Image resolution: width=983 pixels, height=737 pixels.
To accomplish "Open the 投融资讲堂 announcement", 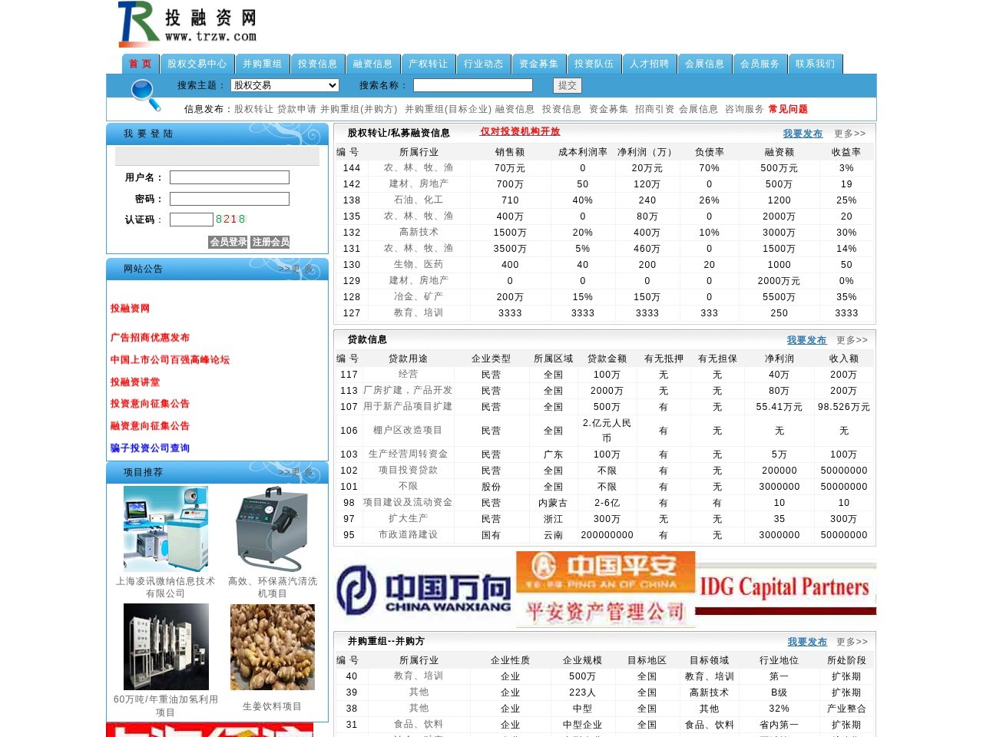I will 135,382.
